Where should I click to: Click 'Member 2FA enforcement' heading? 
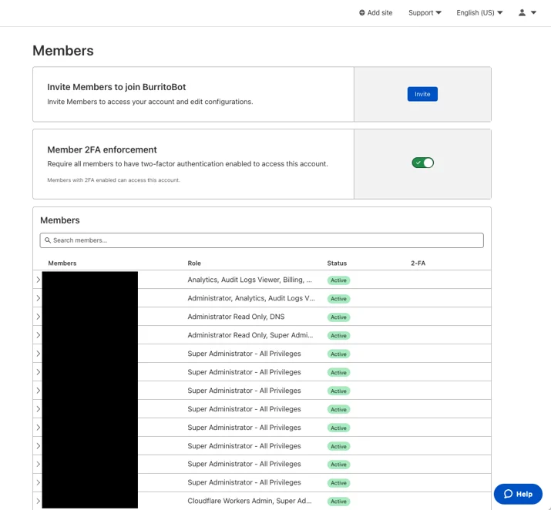point(102,149)
